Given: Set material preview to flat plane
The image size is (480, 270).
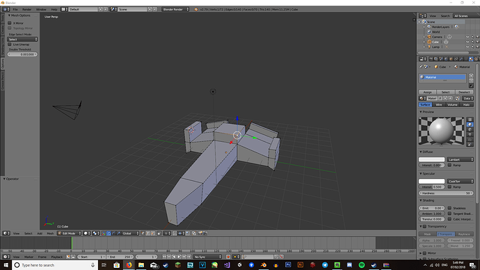Looking at the screenshot, I should 470,120.
